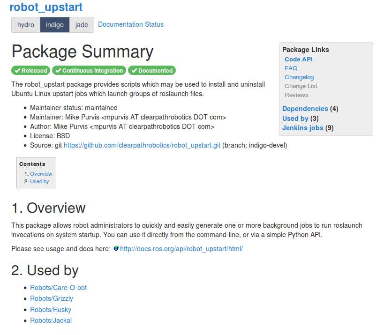Screen dimensions: 384x335
Task: Open the Robots/Husky page link
Action: tap(51, 310)
